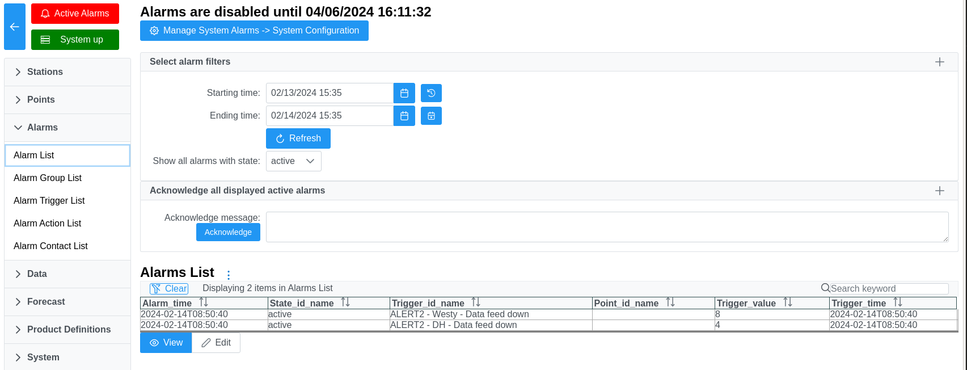The width and height of the screenshot is (967, 370).
Task: Click the back arrow button
Action: tap(15, 27)
